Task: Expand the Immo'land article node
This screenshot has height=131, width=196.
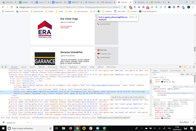Action: [x=9, y=70]
